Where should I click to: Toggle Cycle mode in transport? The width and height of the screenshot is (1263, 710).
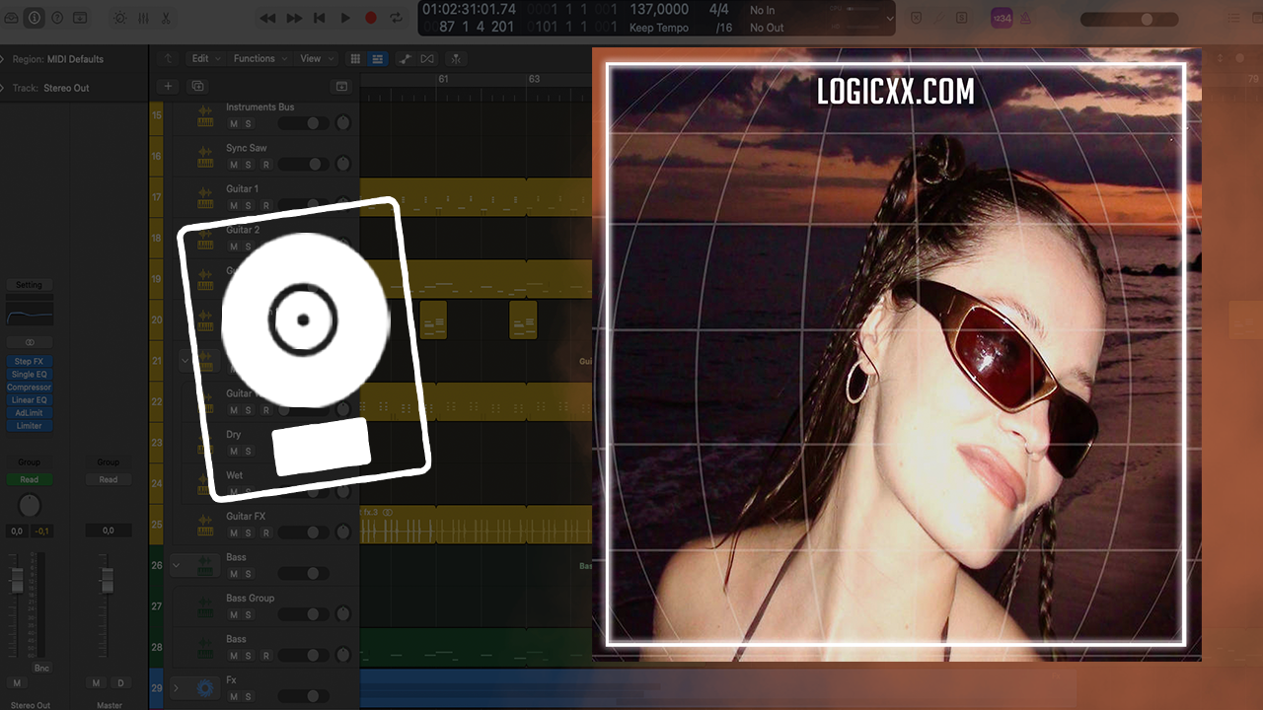point(396,18)
